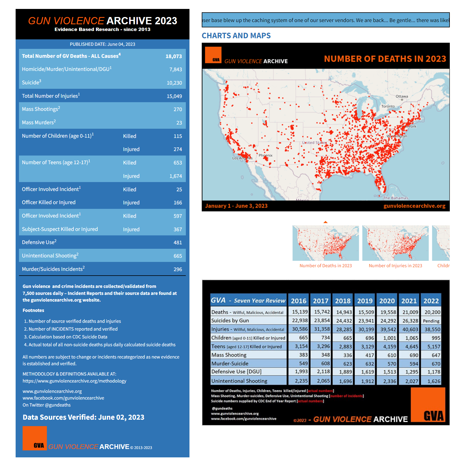The image size is (454, 461).
Task: Click On Twitter @gundeaths text
Action: [47, 405]
